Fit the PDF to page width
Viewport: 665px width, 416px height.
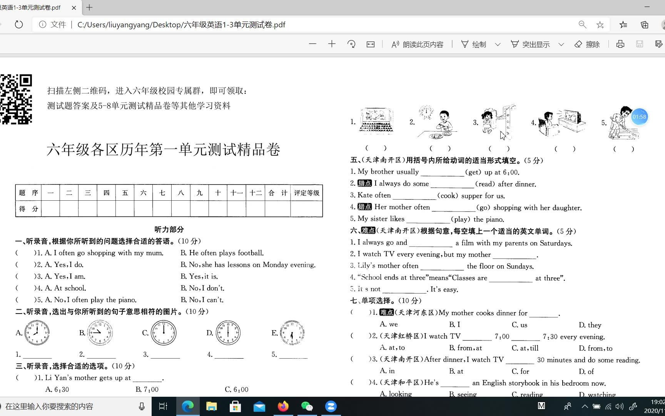point(370,44)
